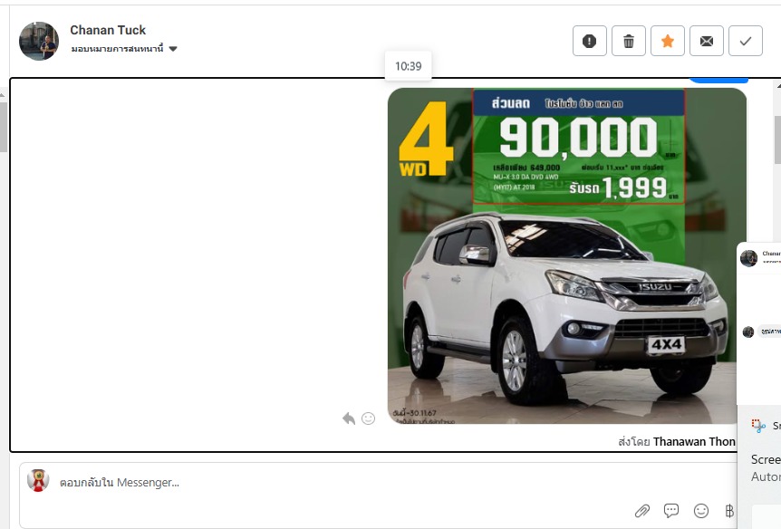Toggle the orange star follow-up button
Viewport: 781px width, 529px height.
click(668, 41)
